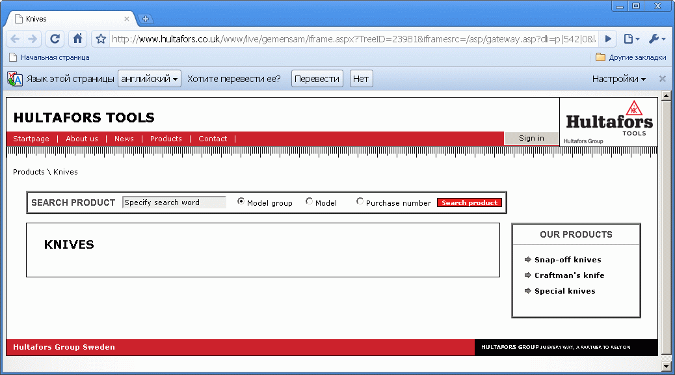The height and width of the screenshot is (375, 675).
Task: Go to the Contact menu item
Action: [213, 139]
